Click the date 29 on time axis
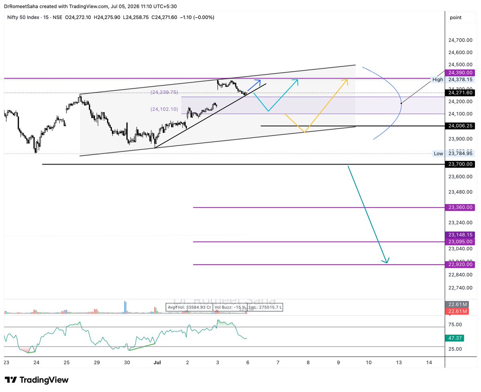This screenshot has height=392, width=481. tap(97, 362)
